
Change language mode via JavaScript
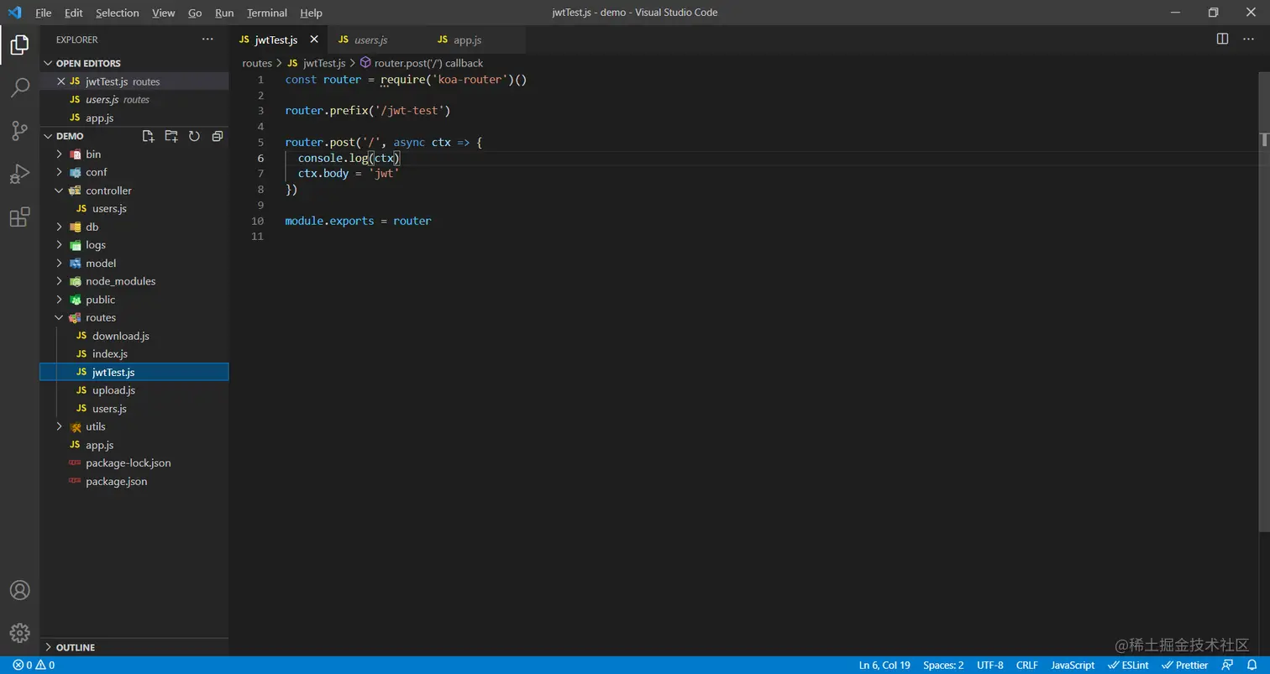tap(1073, 665)
